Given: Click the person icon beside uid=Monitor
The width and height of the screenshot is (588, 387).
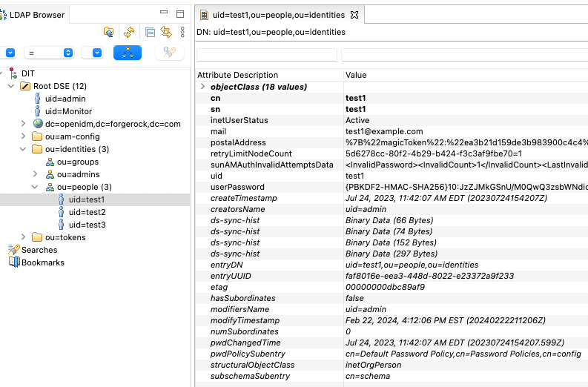Looking at the screenshot, I should (37, 111).
